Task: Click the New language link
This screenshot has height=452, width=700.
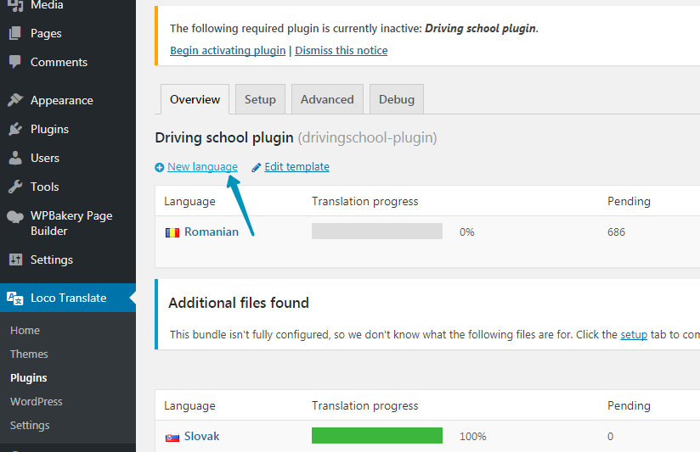Action: 202,167
